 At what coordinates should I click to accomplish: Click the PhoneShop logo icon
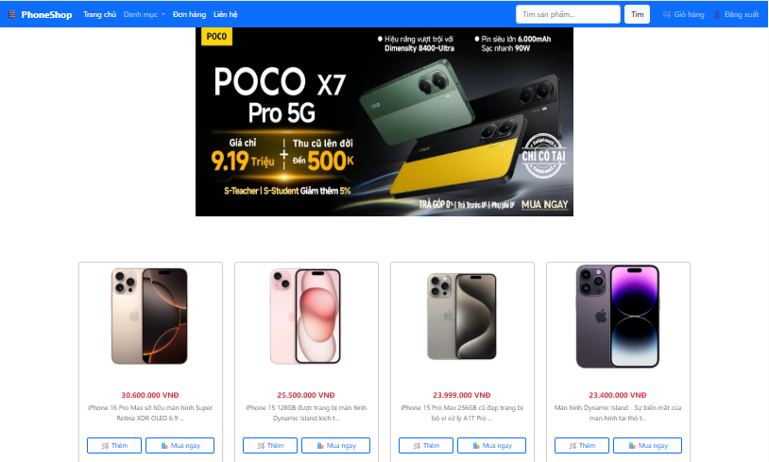(x=12, y=15)
